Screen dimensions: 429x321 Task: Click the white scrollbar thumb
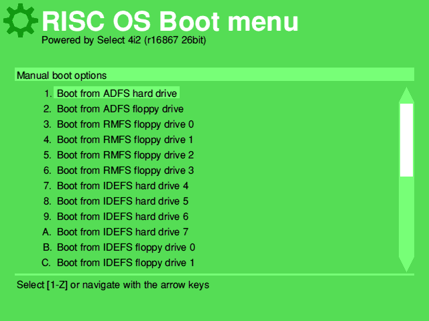(x=406, y=140)
